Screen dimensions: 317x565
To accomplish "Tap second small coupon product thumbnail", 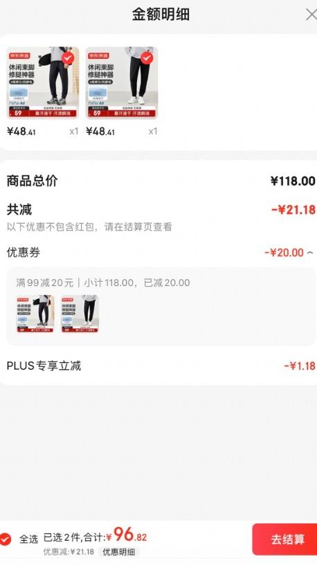I will tap(80, 314).
